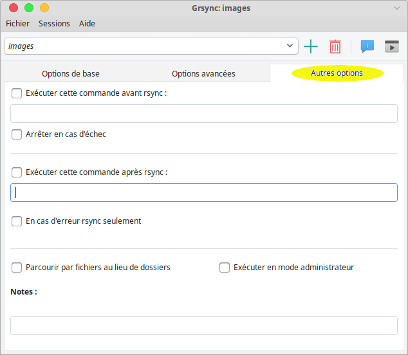The image size is (408, 355).
Task: Enable 'Parcourir par fichiers au lieu de dossiers'
Action: pyautogui.click(x=17, y=268)
